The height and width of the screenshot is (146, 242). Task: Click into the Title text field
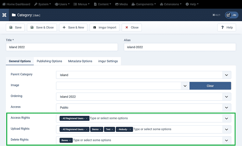pos(62,47)
